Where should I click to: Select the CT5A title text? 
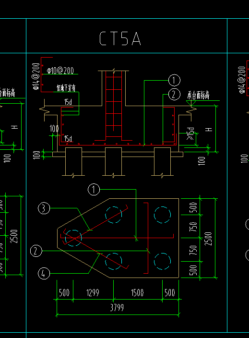(120, 38)
